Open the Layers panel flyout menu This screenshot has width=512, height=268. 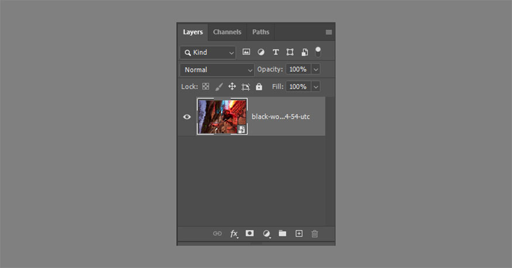[329, 32]
